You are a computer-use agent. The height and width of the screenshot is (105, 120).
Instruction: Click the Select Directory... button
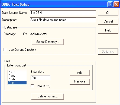click(x=48, y=42)
